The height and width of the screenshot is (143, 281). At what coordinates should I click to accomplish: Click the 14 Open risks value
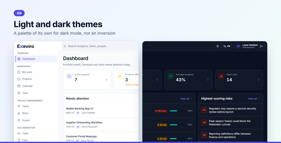click(x=229, y=80)
